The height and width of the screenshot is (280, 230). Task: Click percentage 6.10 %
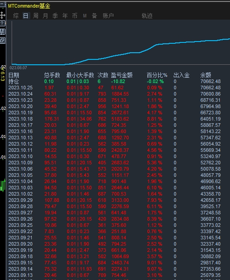pyautogui.click(x=155, y=188)
